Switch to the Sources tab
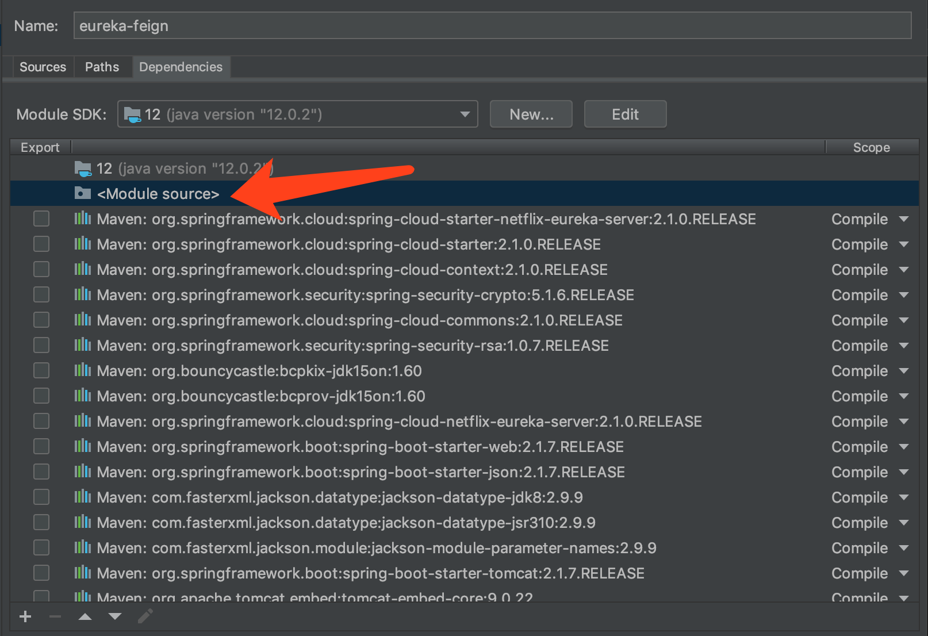This screenshot has width=928, height=636. [43, 67]
